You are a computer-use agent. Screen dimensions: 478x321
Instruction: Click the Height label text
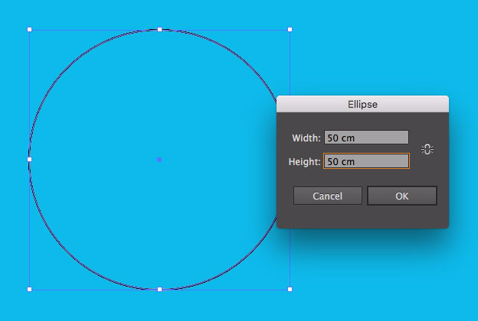tap(305, 161)
